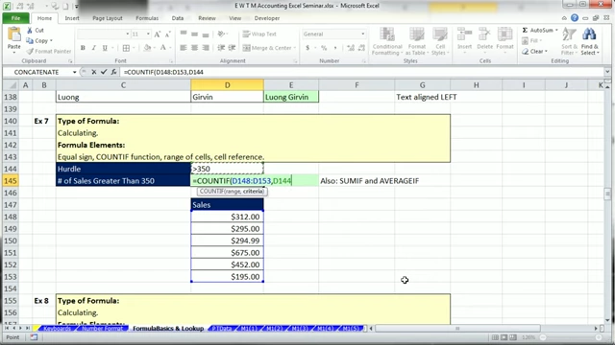
Task: Open the File tab
Action: [15, 18]
